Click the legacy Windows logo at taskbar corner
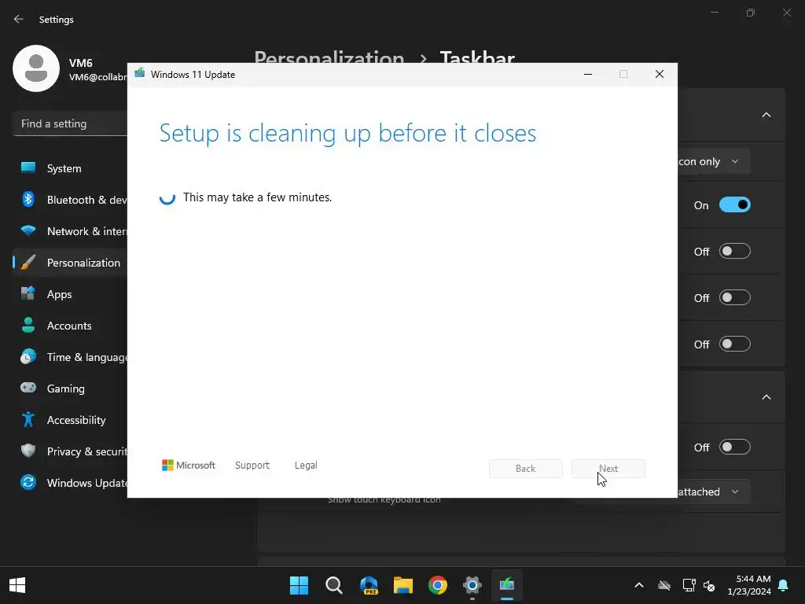Screen dimensions: 805x604 pos(17,585)
